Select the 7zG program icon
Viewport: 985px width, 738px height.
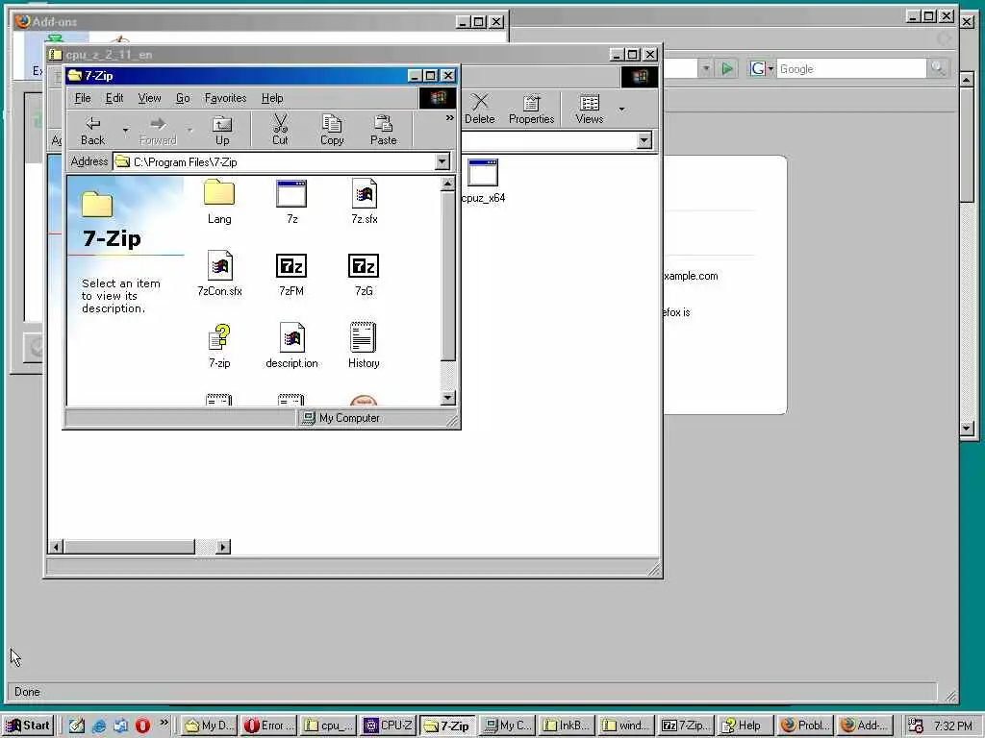(364, 274)
